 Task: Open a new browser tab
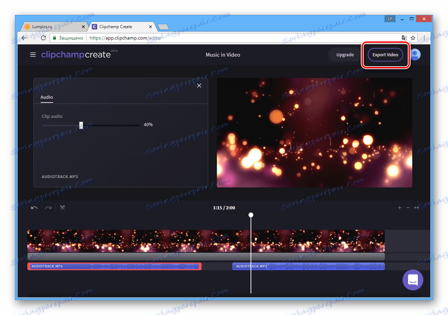(x=163, y=27)
